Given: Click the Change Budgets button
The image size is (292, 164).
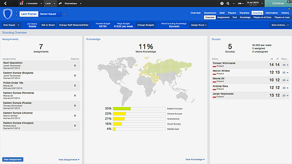Looking at the screenshot, I should pos(146,25).
